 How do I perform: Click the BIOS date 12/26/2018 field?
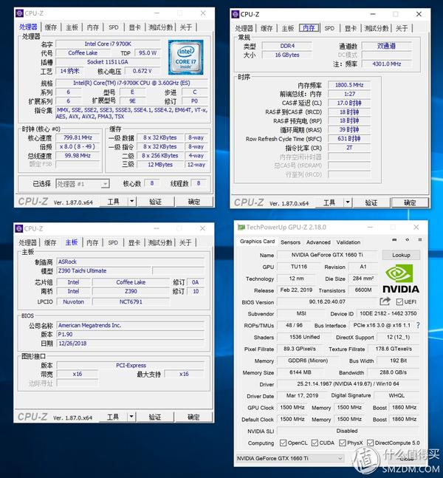(x=131, y=344)
